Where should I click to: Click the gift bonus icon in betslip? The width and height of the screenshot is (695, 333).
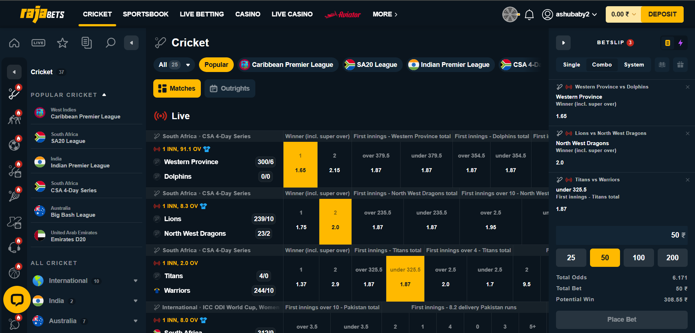680,65
